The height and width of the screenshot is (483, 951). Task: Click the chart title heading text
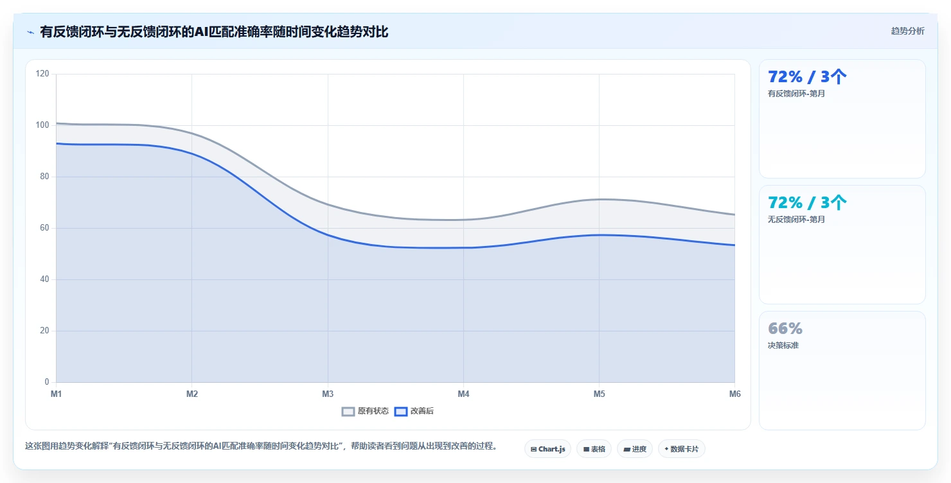pos(214,31)
